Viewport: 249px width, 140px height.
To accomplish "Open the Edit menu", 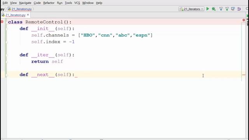I will pos(5,3).
